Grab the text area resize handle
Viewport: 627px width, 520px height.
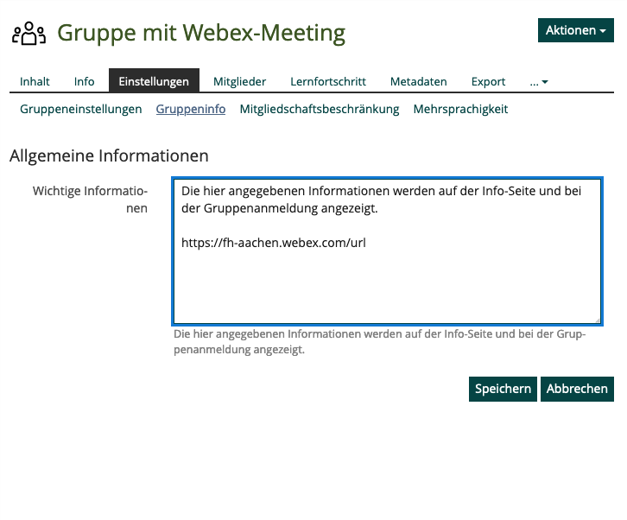(x=598, y=320)
